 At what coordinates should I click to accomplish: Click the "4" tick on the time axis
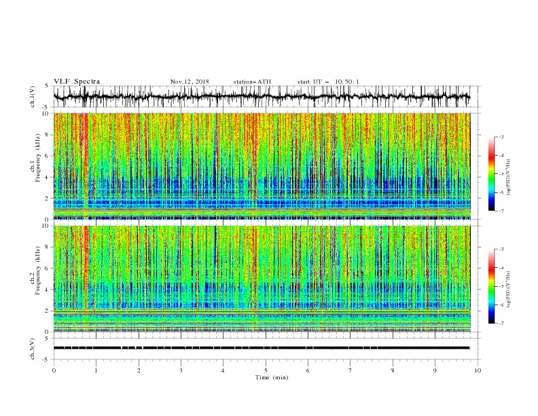[x=223, y=370]
